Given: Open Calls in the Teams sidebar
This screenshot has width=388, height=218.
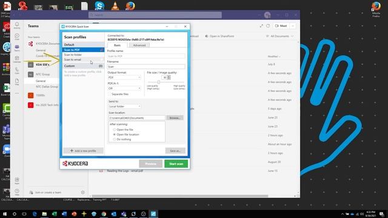Looking at the screenshot, I should coord(17,70).
